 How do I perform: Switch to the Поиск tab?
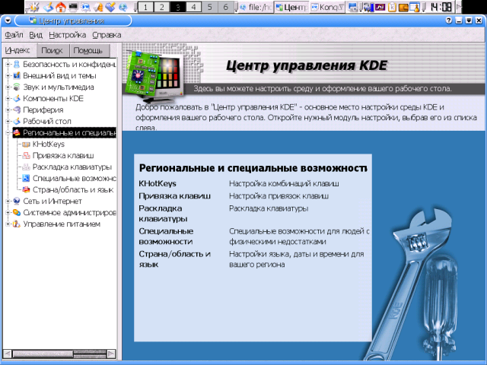(x=52, y=51)
